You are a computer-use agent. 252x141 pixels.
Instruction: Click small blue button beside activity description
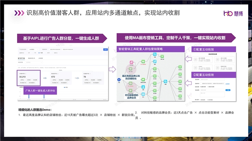click(x=228, y=90)
